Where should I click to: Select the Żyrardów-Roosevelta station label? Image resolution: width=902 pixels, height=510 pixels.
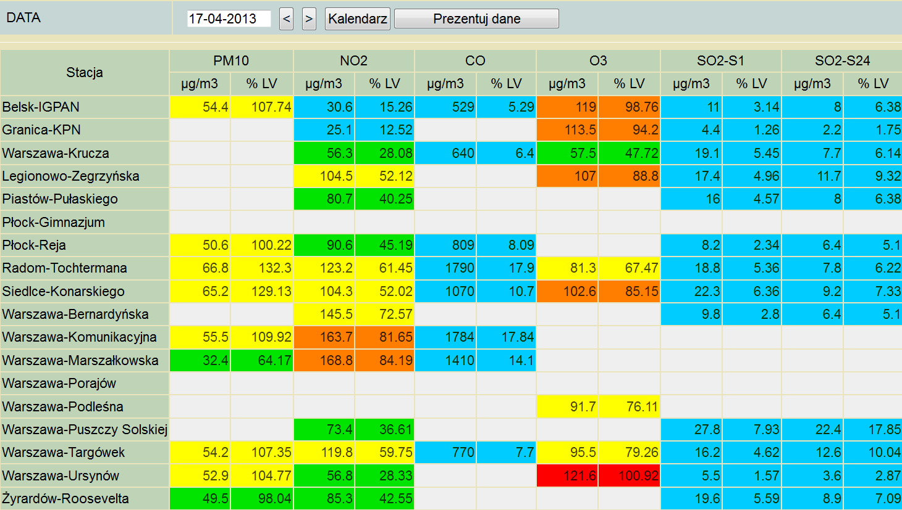click(85, 498)
